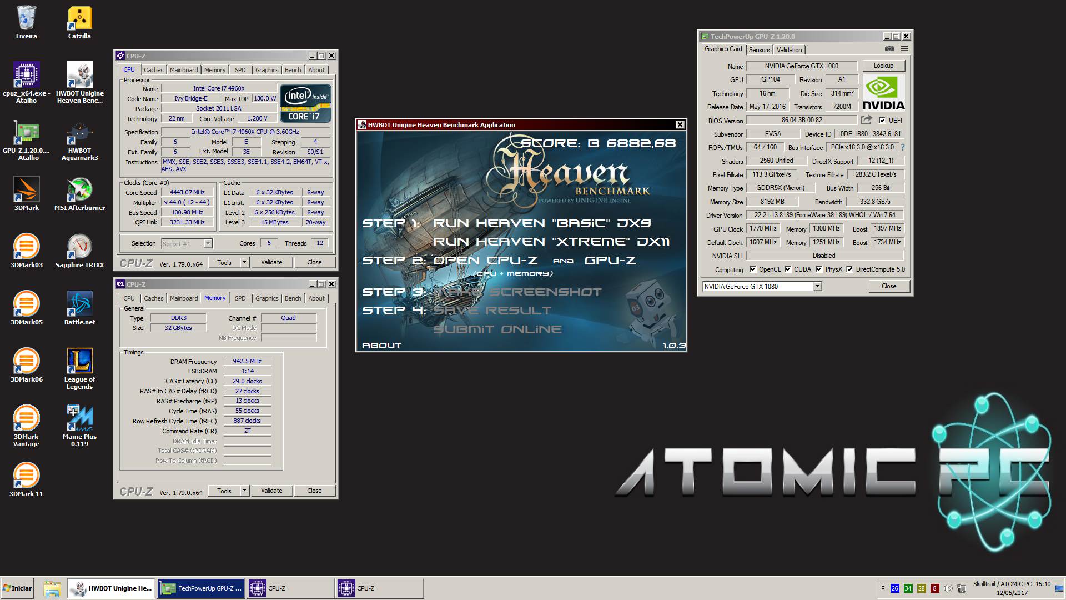This screenshot has width=1066, height=600.
Task: Launch Mame Plus 0.119 desktop icon
Action: [x=79, y=426]
